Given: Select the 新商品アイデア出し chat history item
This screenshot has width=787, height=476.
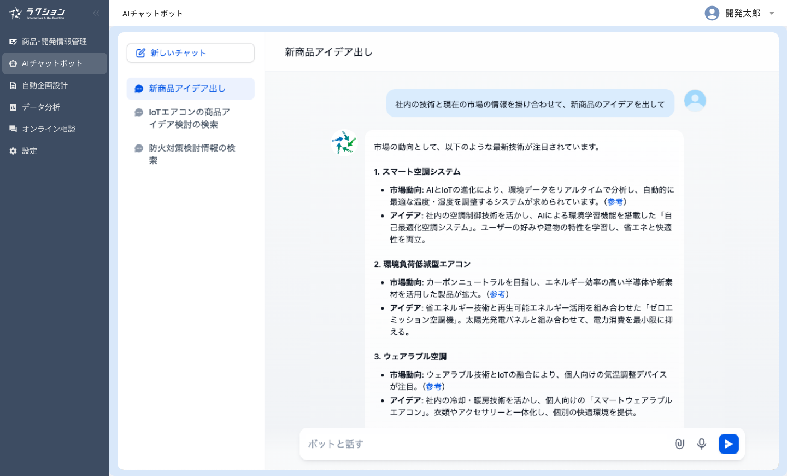Looking at the screenshot, I should 191,89.
